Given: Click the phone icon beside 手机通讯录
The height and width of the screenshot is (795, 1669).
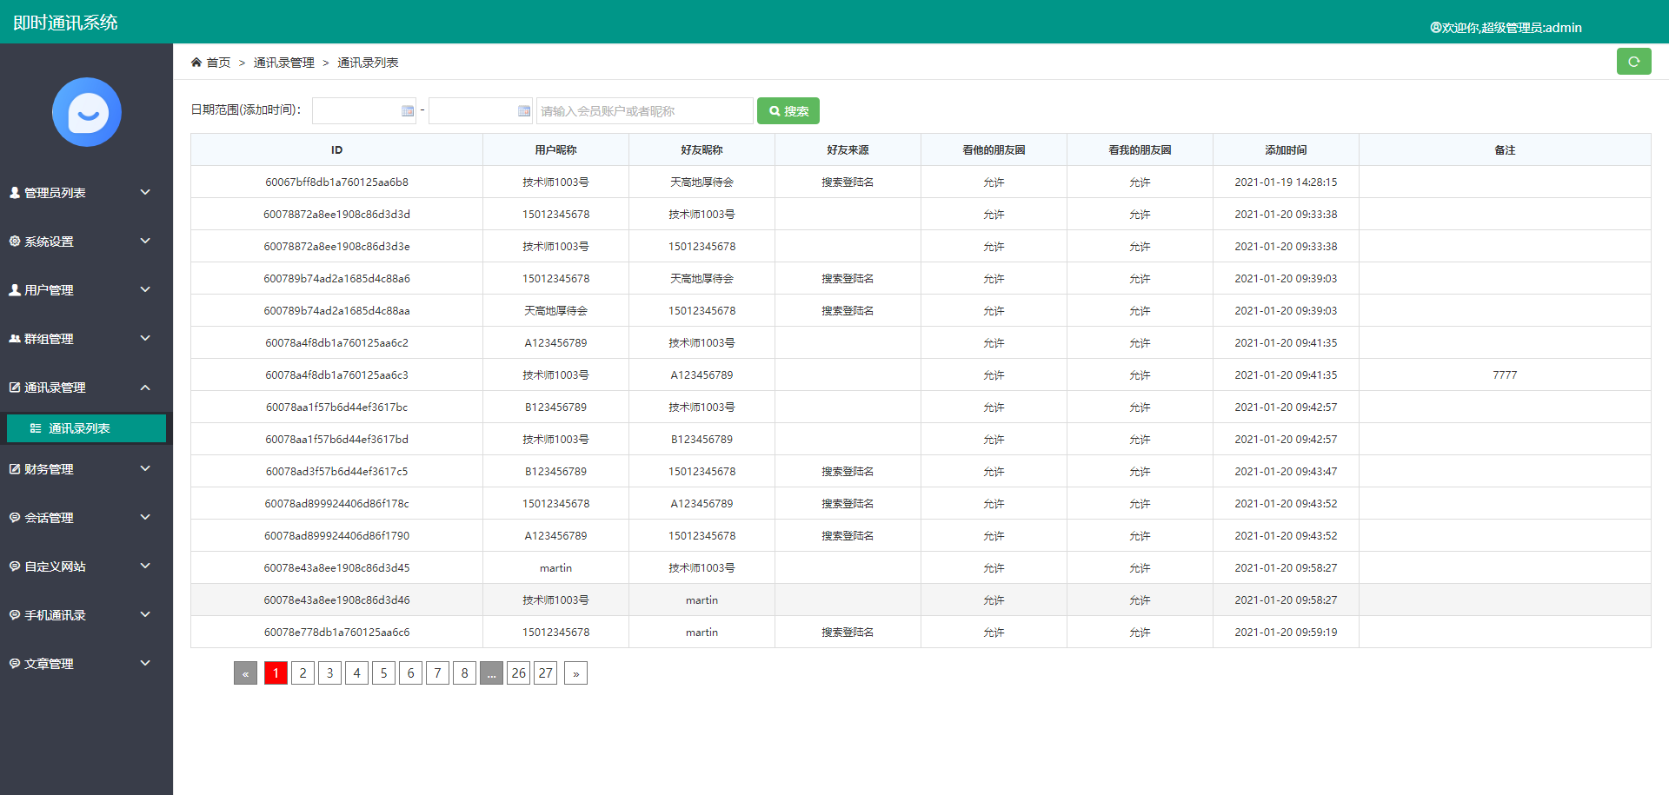Looking at the screenshot, I should tap(14, 614).
